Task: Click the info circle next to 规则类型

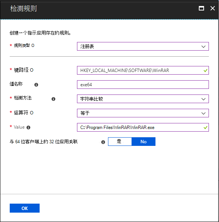Action: click(33, 45)
